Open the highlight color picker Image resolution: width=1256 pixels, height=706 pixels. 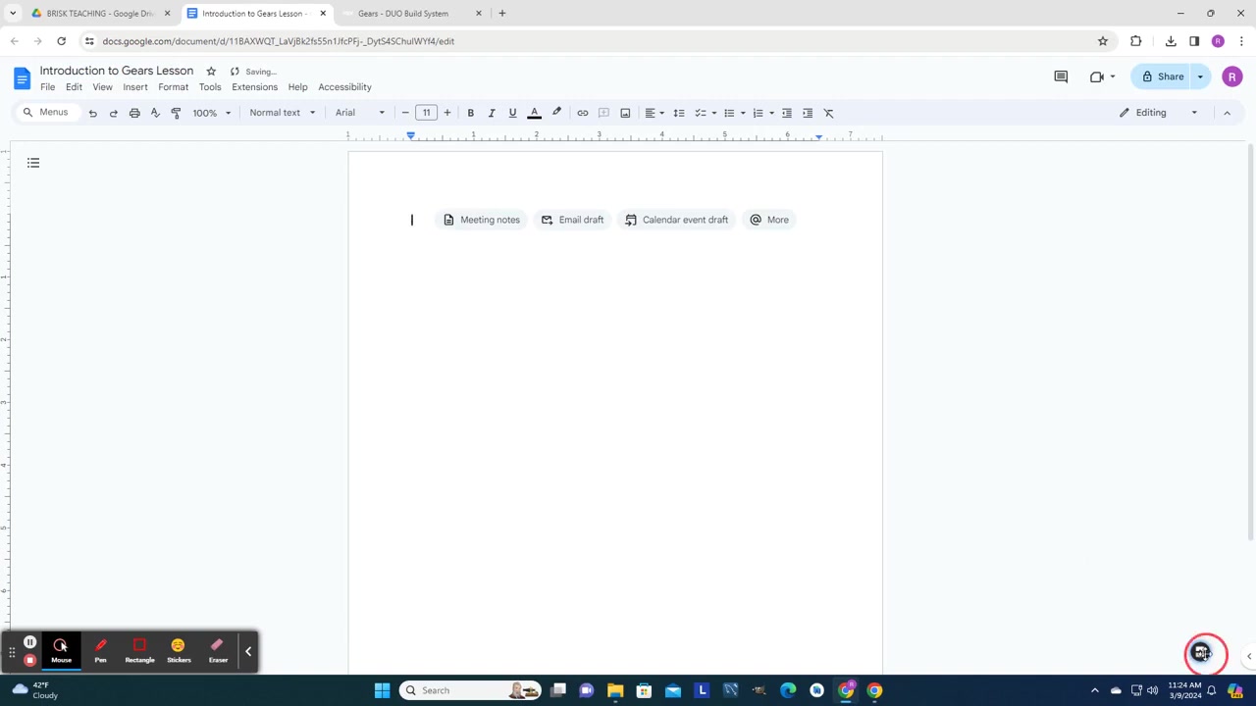tap(556, 113)
